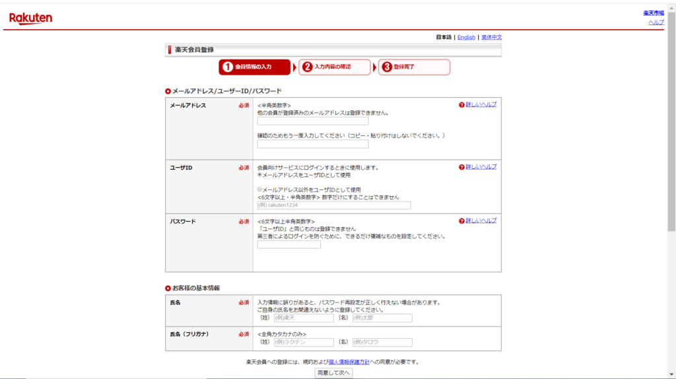The width and height of the screenshot is (676, 379).
Task: Click step 3 '登録完了' tab
Action: click(x=414, y=67)
